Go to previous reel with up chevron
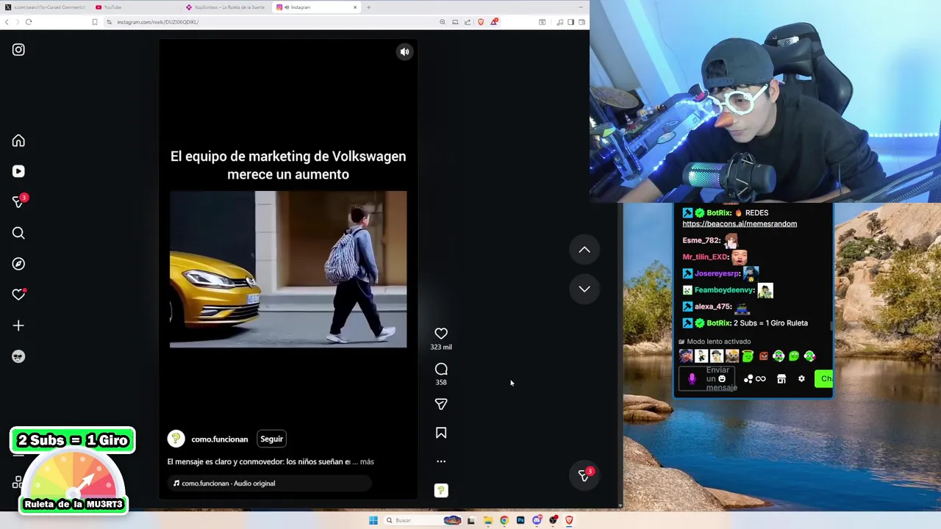 pos(584,250)
